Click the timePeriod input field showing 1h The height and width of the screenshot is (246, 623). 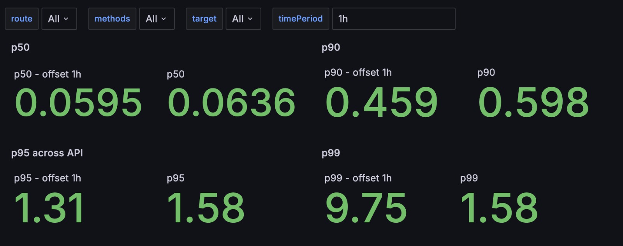394,19
